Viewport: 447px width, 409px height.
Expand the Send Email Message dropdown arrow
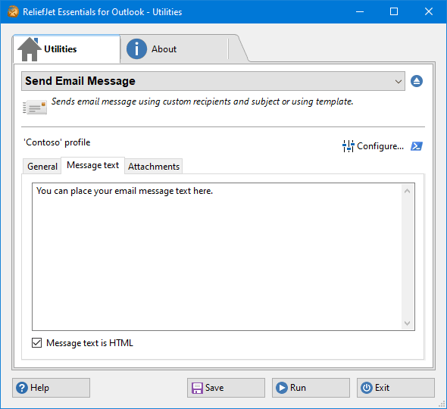(x=399, y=82)
